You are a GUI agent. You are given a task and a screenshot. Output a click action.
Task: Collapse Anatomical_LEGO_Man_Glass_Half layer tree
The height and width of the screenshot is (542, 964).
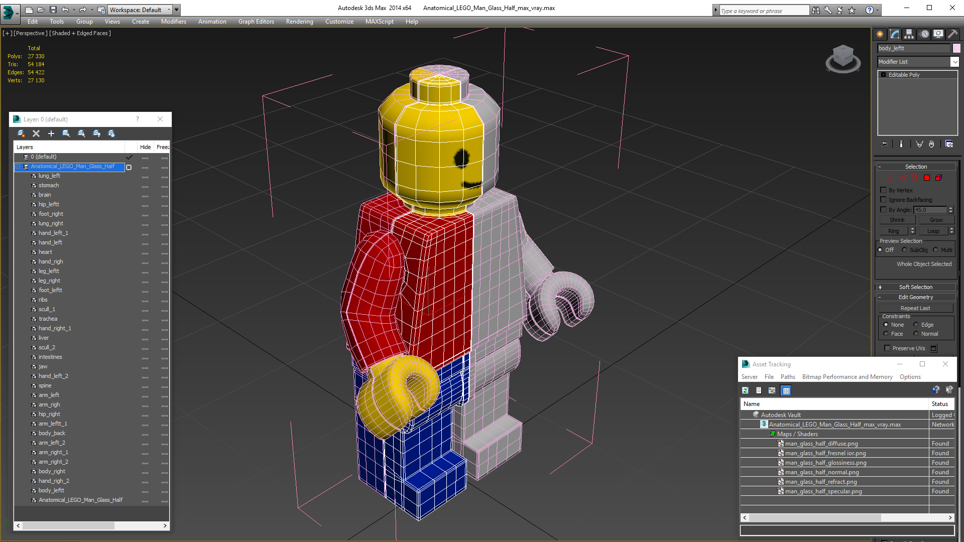tap(18, 167)
